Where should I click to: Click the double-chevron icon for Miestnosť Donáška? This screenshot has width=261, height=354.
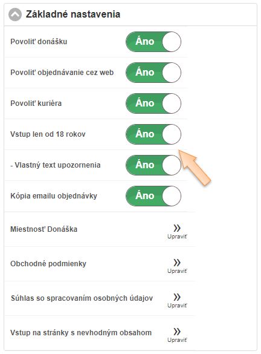tap(177, 228)
